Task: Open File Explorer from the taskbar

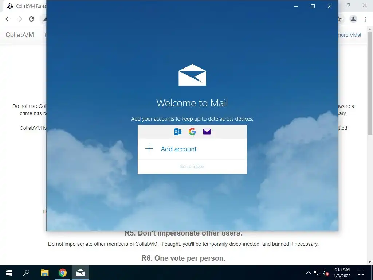Action: (44, 273)
